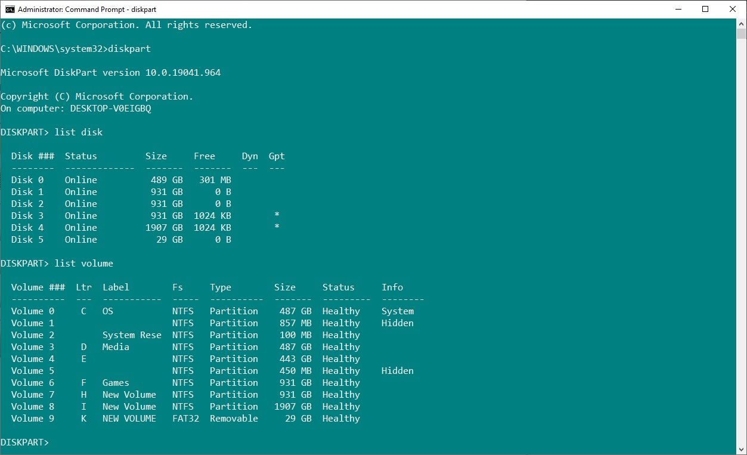Click 'Volume 9' row label
Screen dimensions: 747x455
33,419
